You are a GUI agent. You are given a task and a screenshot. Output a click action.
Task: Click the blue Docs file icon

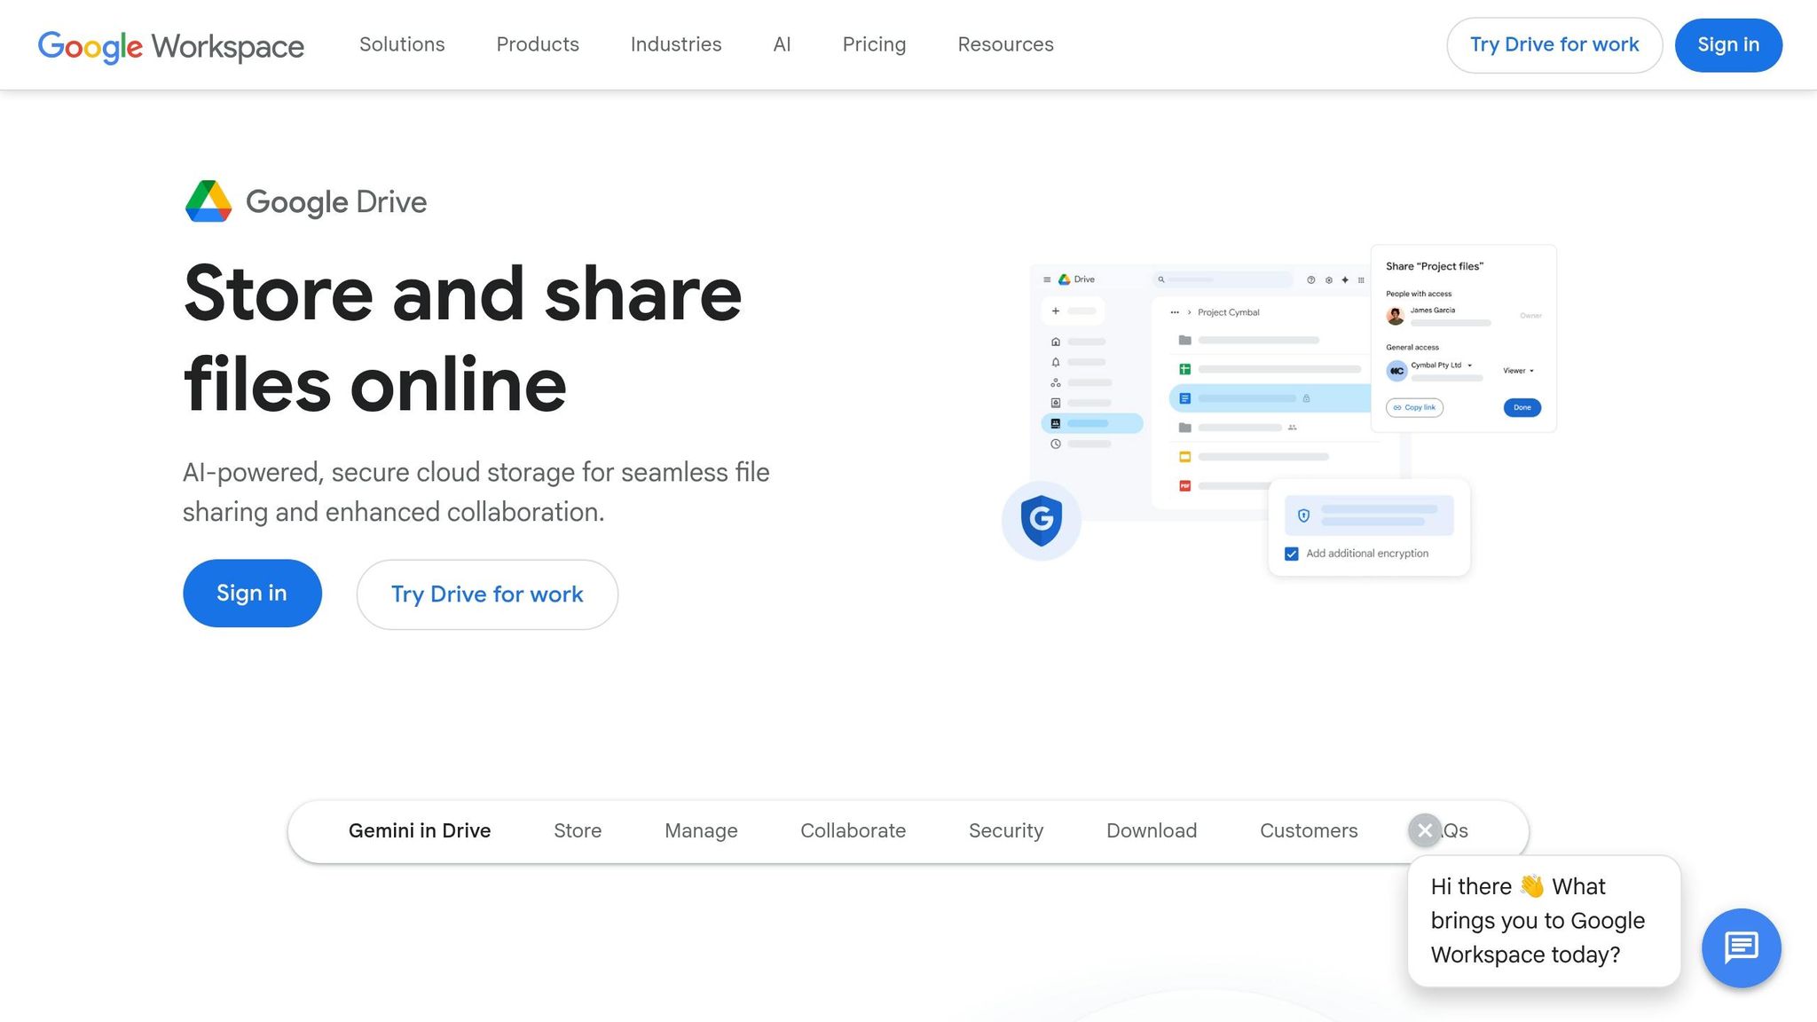pyautogui.click(x=1184, y=398)
